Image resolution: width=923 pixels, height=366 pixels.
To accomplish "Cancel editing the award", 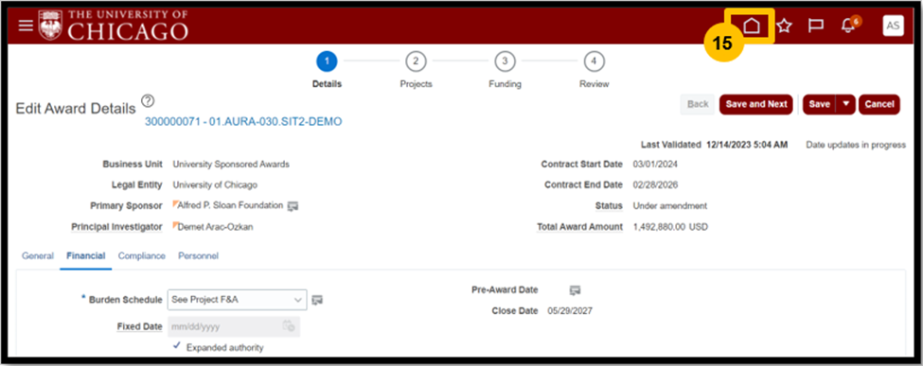I will click(x=879, y=104).
